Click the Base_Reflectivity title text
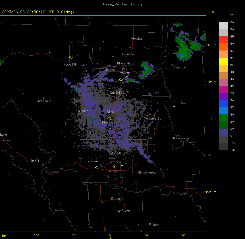The width and height of the screenshot is (245, 239). point(122,4)
